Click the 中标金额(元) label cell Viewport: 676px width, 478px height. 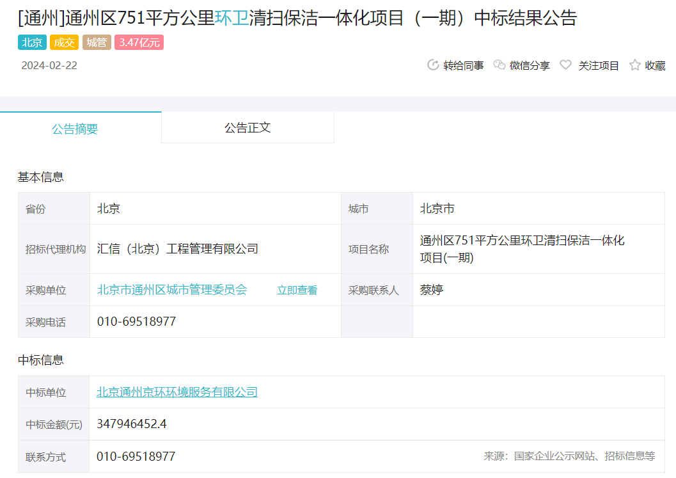coord(54,424)
